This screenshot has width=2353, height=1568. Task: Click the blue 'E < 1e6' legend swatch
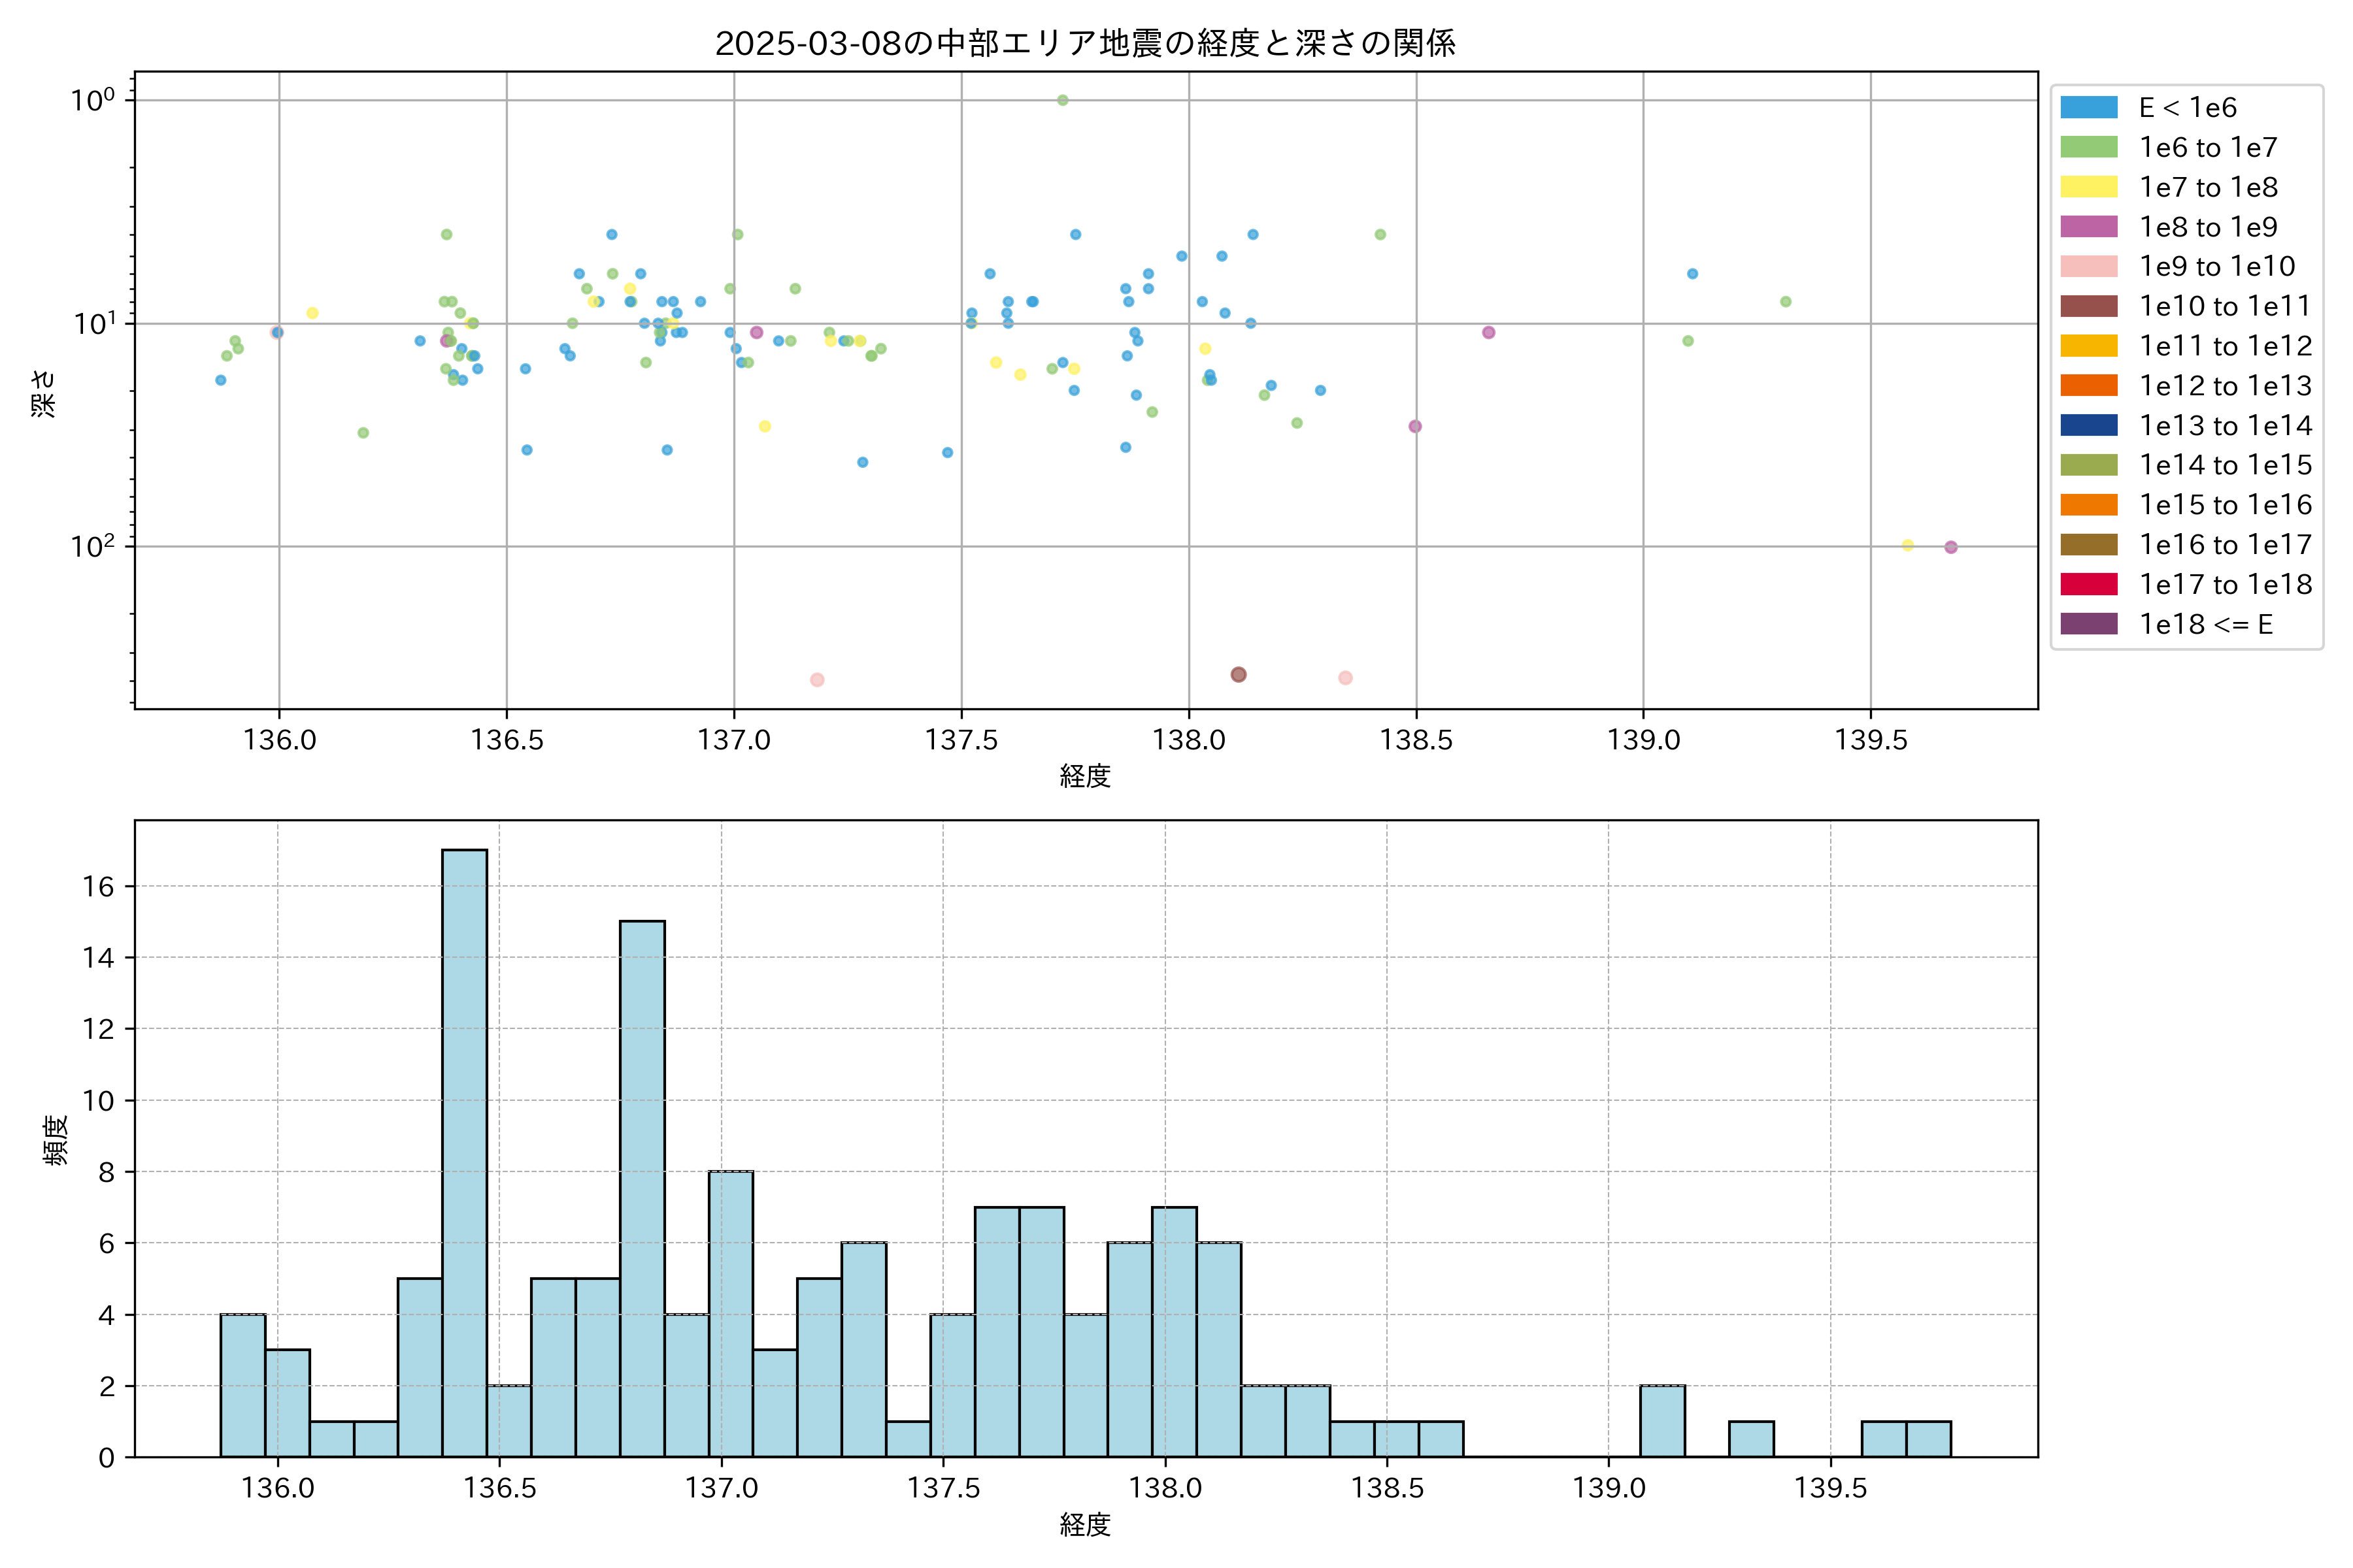point(2088,107)
